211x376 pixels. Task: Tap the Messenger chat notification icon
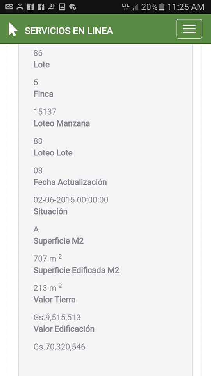click(x=73, y=7)
